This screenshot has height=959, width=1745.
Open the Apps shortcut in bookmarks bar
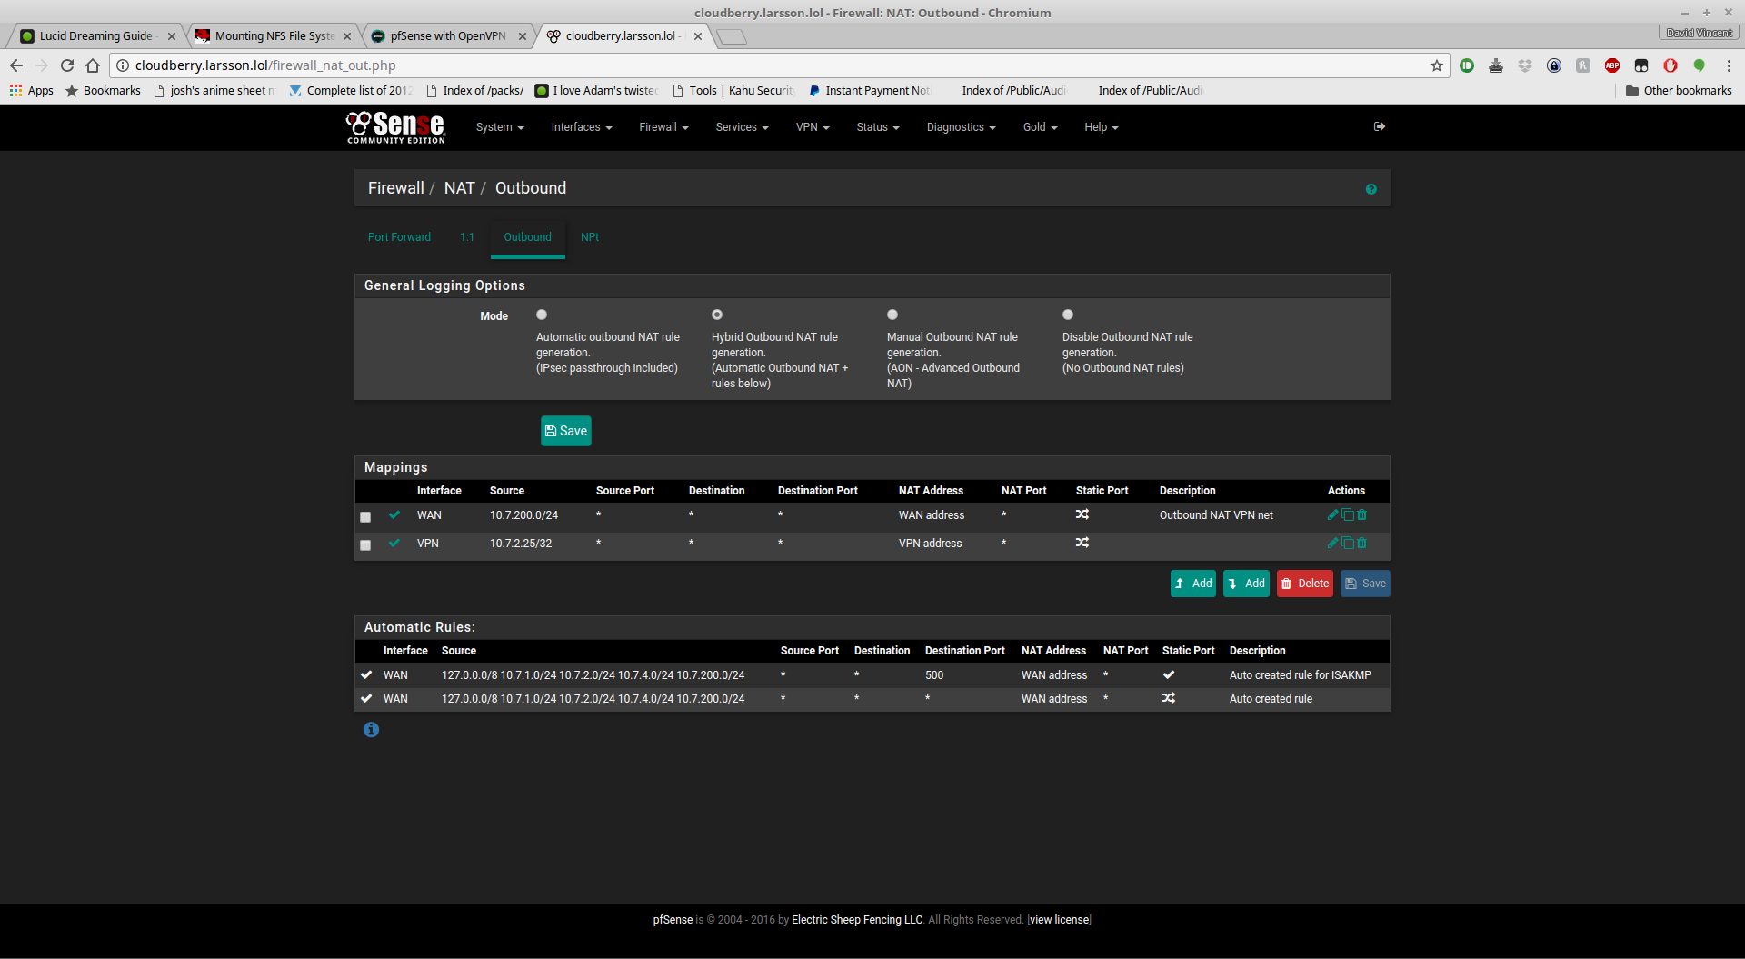32,91
